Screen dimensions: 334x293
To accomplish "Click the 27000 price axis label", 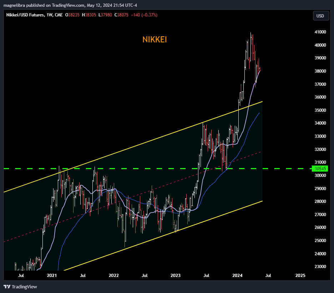I will click(x=320, y=215).
